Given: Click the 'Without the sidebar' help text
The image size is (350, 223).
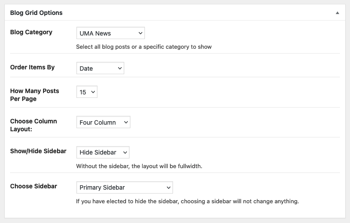Looking at the screenshot, I should coord(139,166).
